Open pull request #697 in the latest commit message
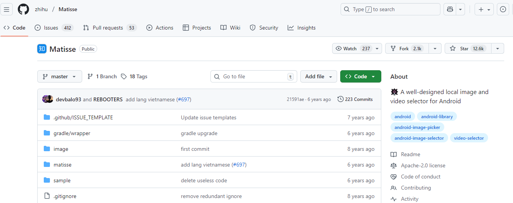This screenshot has height=203, width=513. click(x=184, y=99)
